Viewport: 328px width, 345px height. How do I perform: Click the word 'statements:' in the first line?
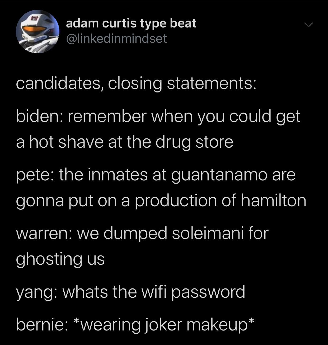pyautogui.click(x=211, y=83)
